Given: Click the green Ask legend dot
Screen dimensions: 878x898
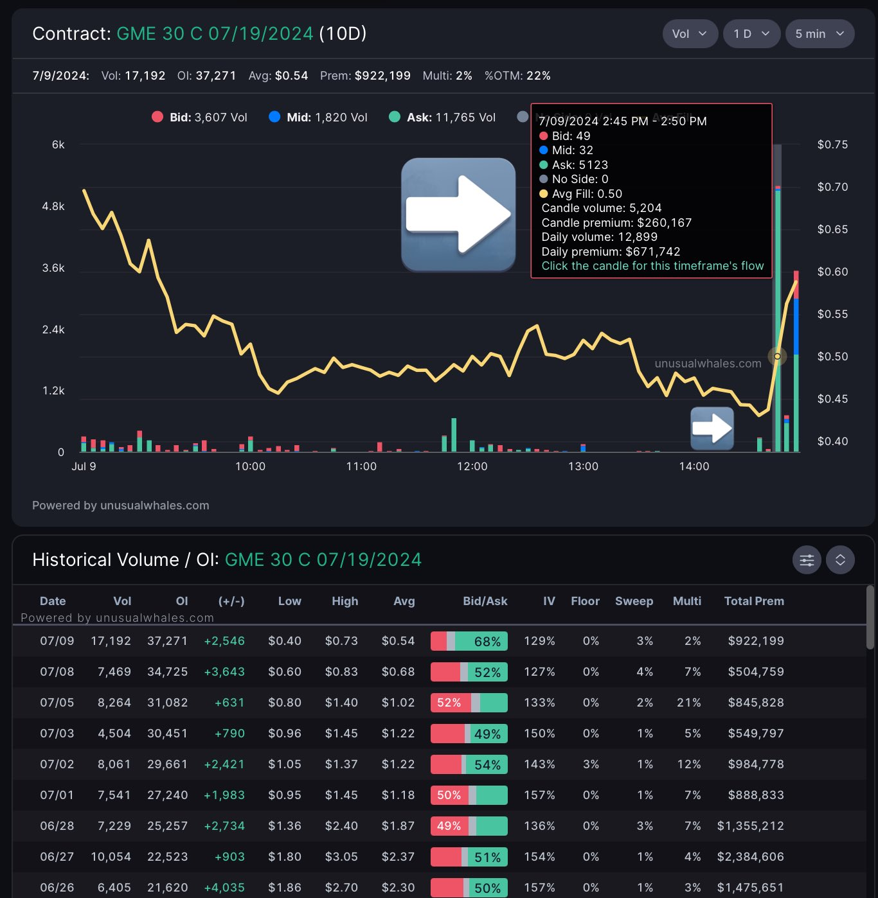Looking at the screenshot, I should (x=395, y=117).
